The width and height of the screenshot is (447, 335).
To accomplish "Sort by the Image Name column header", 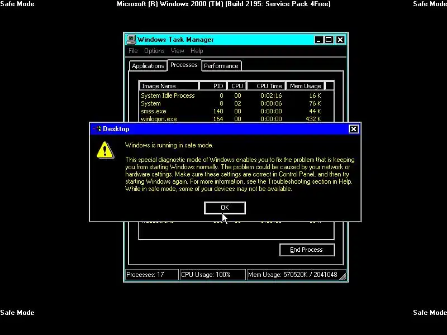I will pyautogui.click(x=169, y=86).
